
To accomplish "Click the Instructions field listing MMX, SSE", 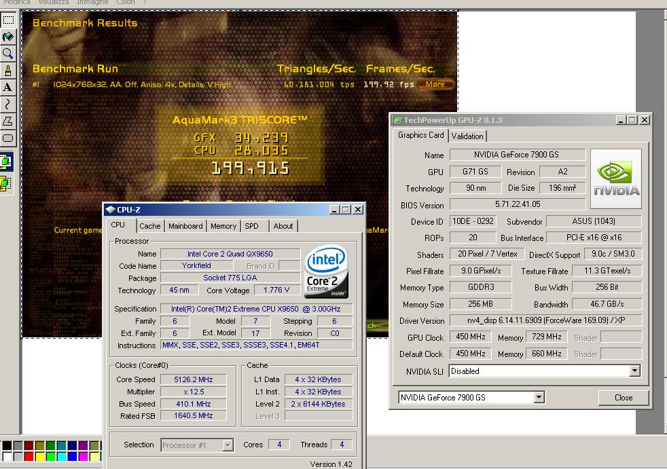I will [257, 345].
